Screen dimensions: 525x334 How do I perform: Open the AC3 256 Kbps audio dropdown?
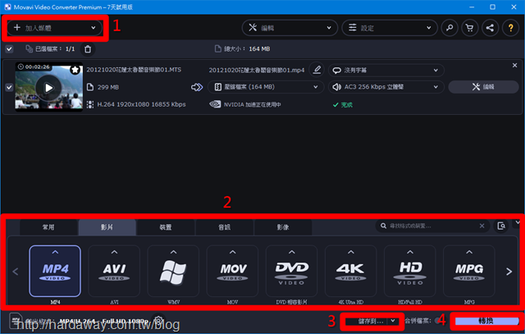coord(386,87)
